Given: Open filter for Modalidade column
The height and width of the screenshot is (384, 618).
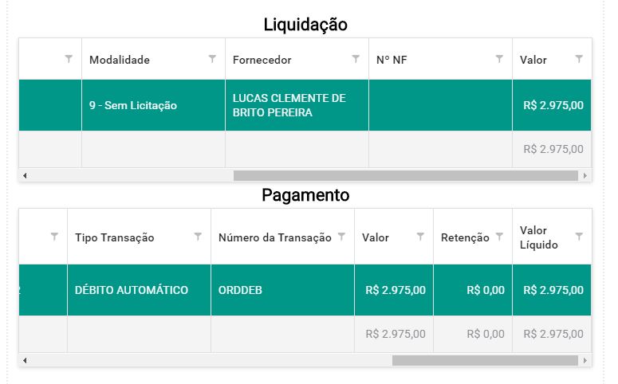Looking at the screenshot, I should click(x=212, y=59).
